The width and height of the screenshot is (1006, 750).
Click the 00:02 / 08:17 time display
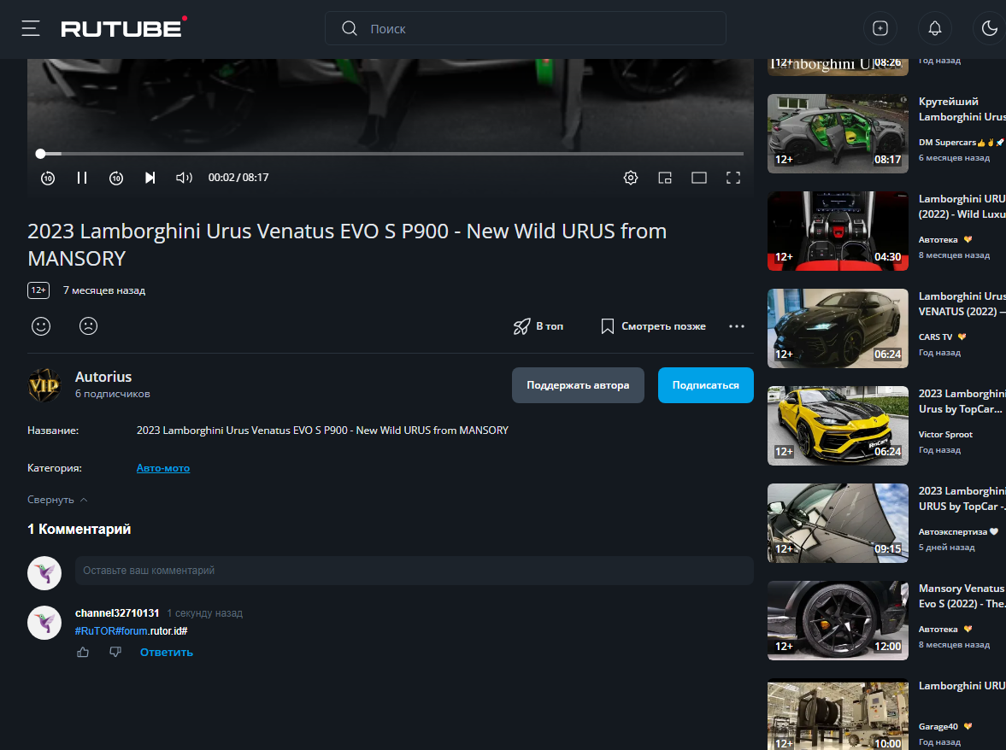point(238,178)
